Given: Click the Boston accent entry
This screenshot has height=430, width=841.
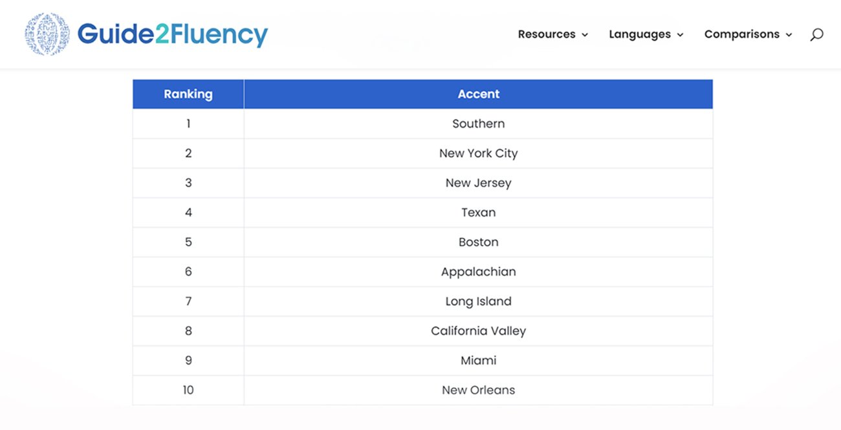Looking at the screenshot, I should 478,242.
